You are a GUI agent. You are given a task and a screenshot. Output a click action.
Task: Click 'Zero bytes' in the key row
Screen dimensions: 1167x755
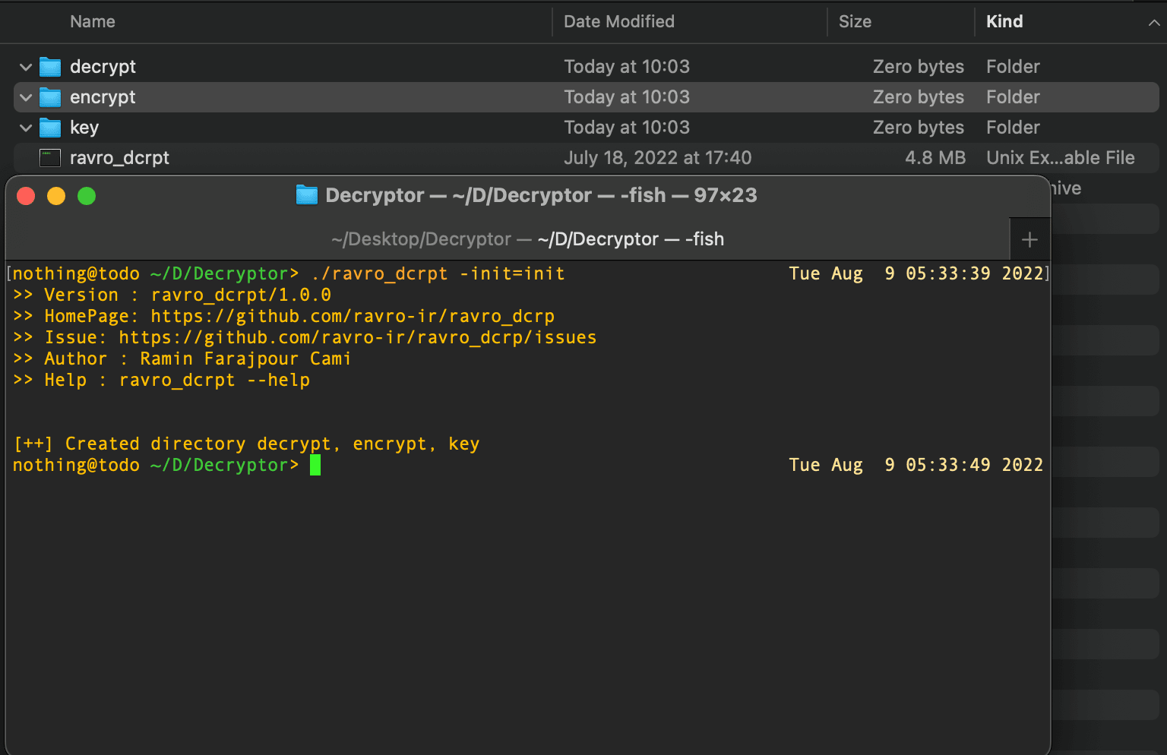(x=919, y=128)
